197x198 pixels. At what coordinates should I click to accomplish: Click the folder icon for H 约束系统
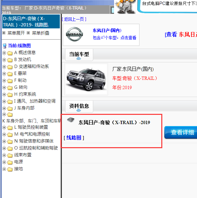coord(10,95)
